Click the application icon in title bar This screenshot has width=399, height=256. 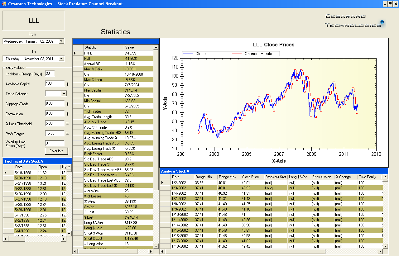pos(4,4)
